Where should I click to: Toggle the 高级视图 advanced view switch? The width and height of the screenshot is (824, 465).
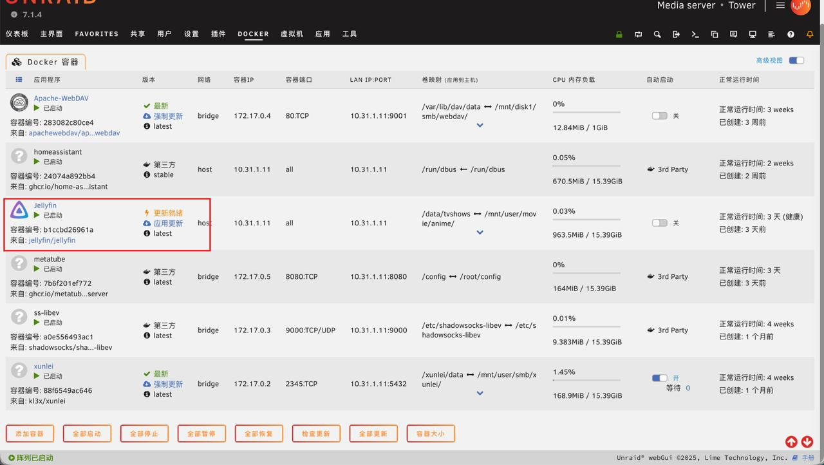coord(796,61)
